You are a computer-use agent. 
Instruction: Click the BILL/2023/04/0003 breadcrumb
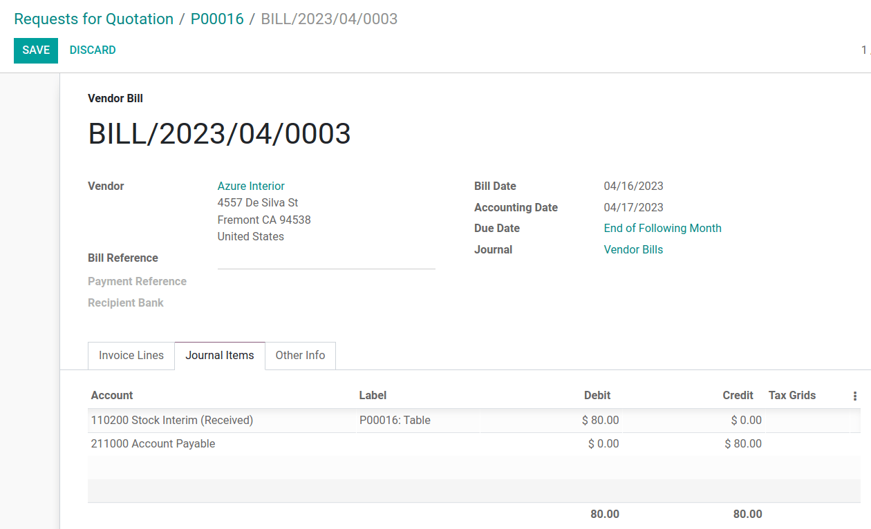coord(328,19)
